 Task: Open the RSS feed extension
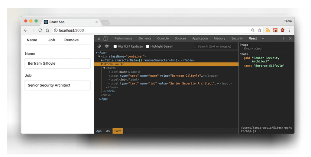coord(268,30)
